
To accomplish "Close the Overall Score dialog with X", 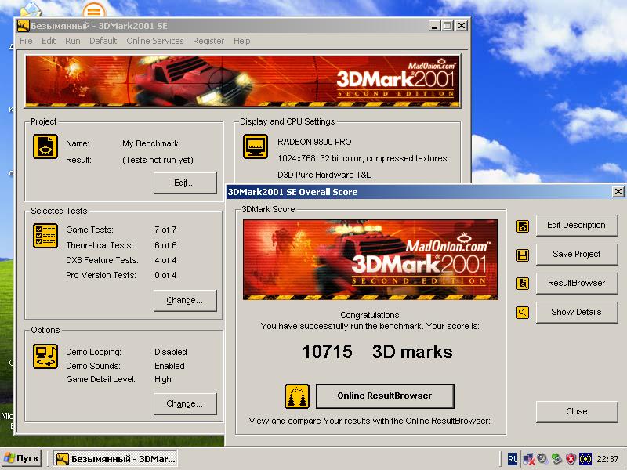I will [x=618, y=192].
